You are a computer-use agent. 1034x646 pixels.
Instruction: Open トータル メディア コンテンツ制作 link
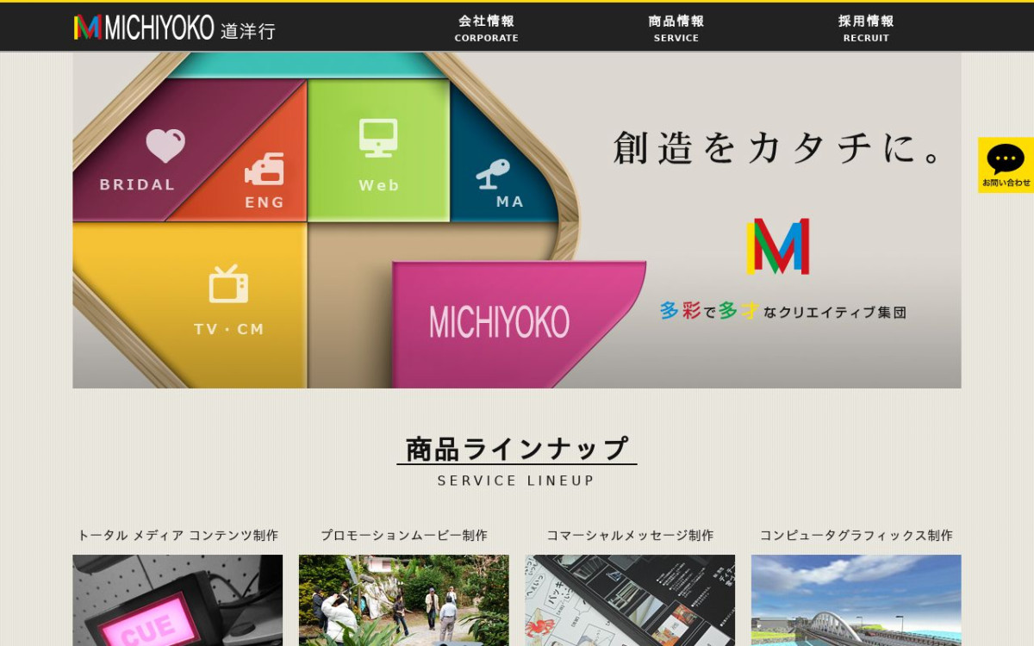click(178, 535)
